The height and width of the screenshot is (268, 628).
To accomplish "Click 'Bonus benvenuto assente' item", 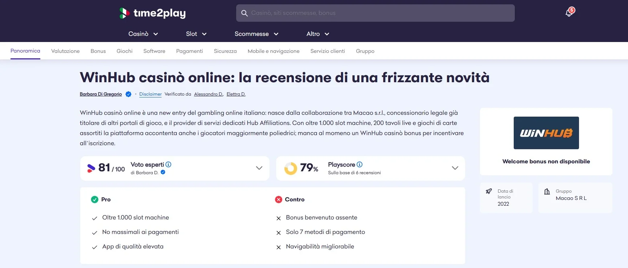I will click(321, 218).
